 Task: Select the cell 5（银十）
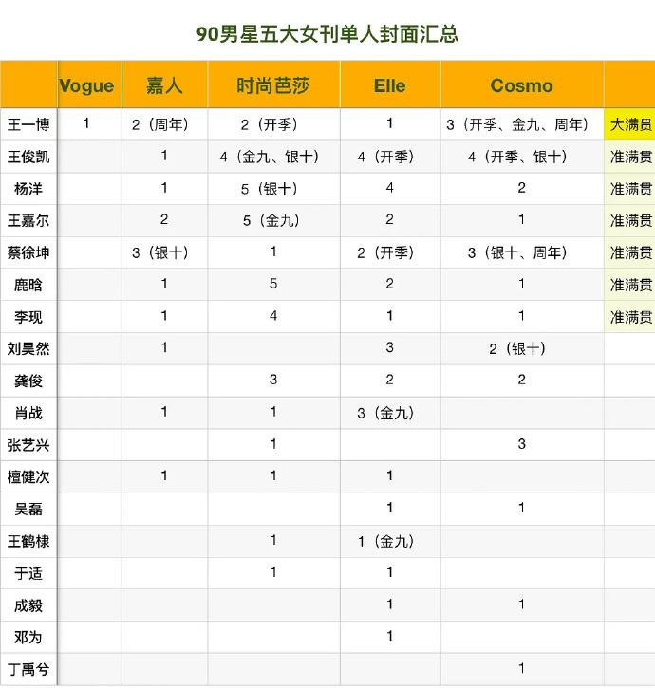coord(273,189)
